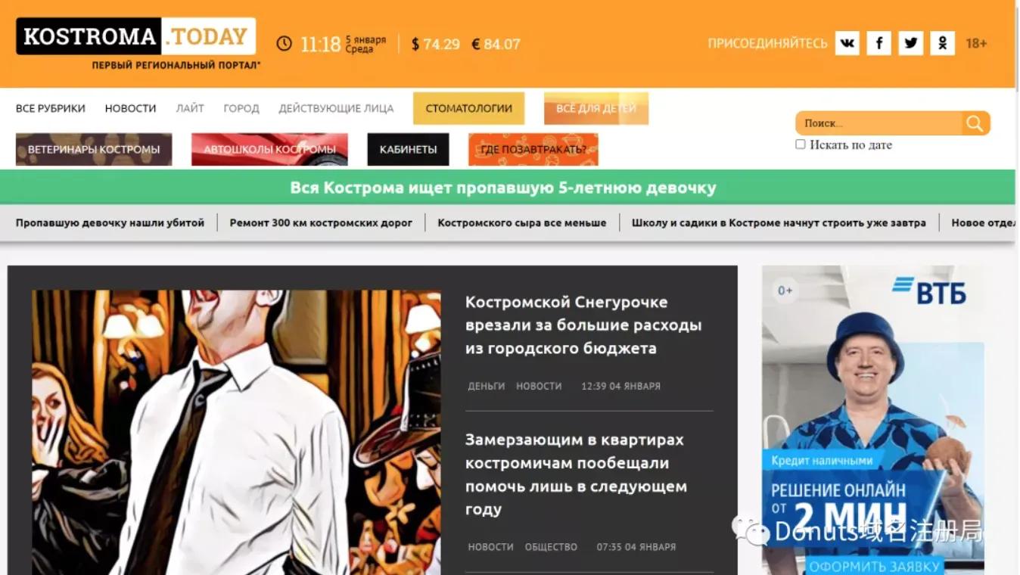The image size is (1020, 575).
Task: Open the Odnoklassniki icon in header
Action: (x=942, y=43)
